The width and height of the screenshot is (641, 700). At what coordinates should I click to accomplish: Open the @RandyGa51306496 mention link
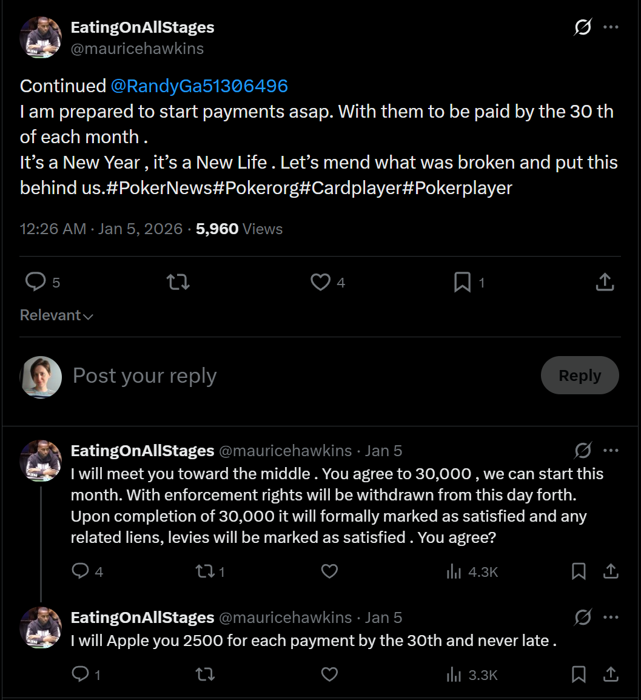point(199,86)
